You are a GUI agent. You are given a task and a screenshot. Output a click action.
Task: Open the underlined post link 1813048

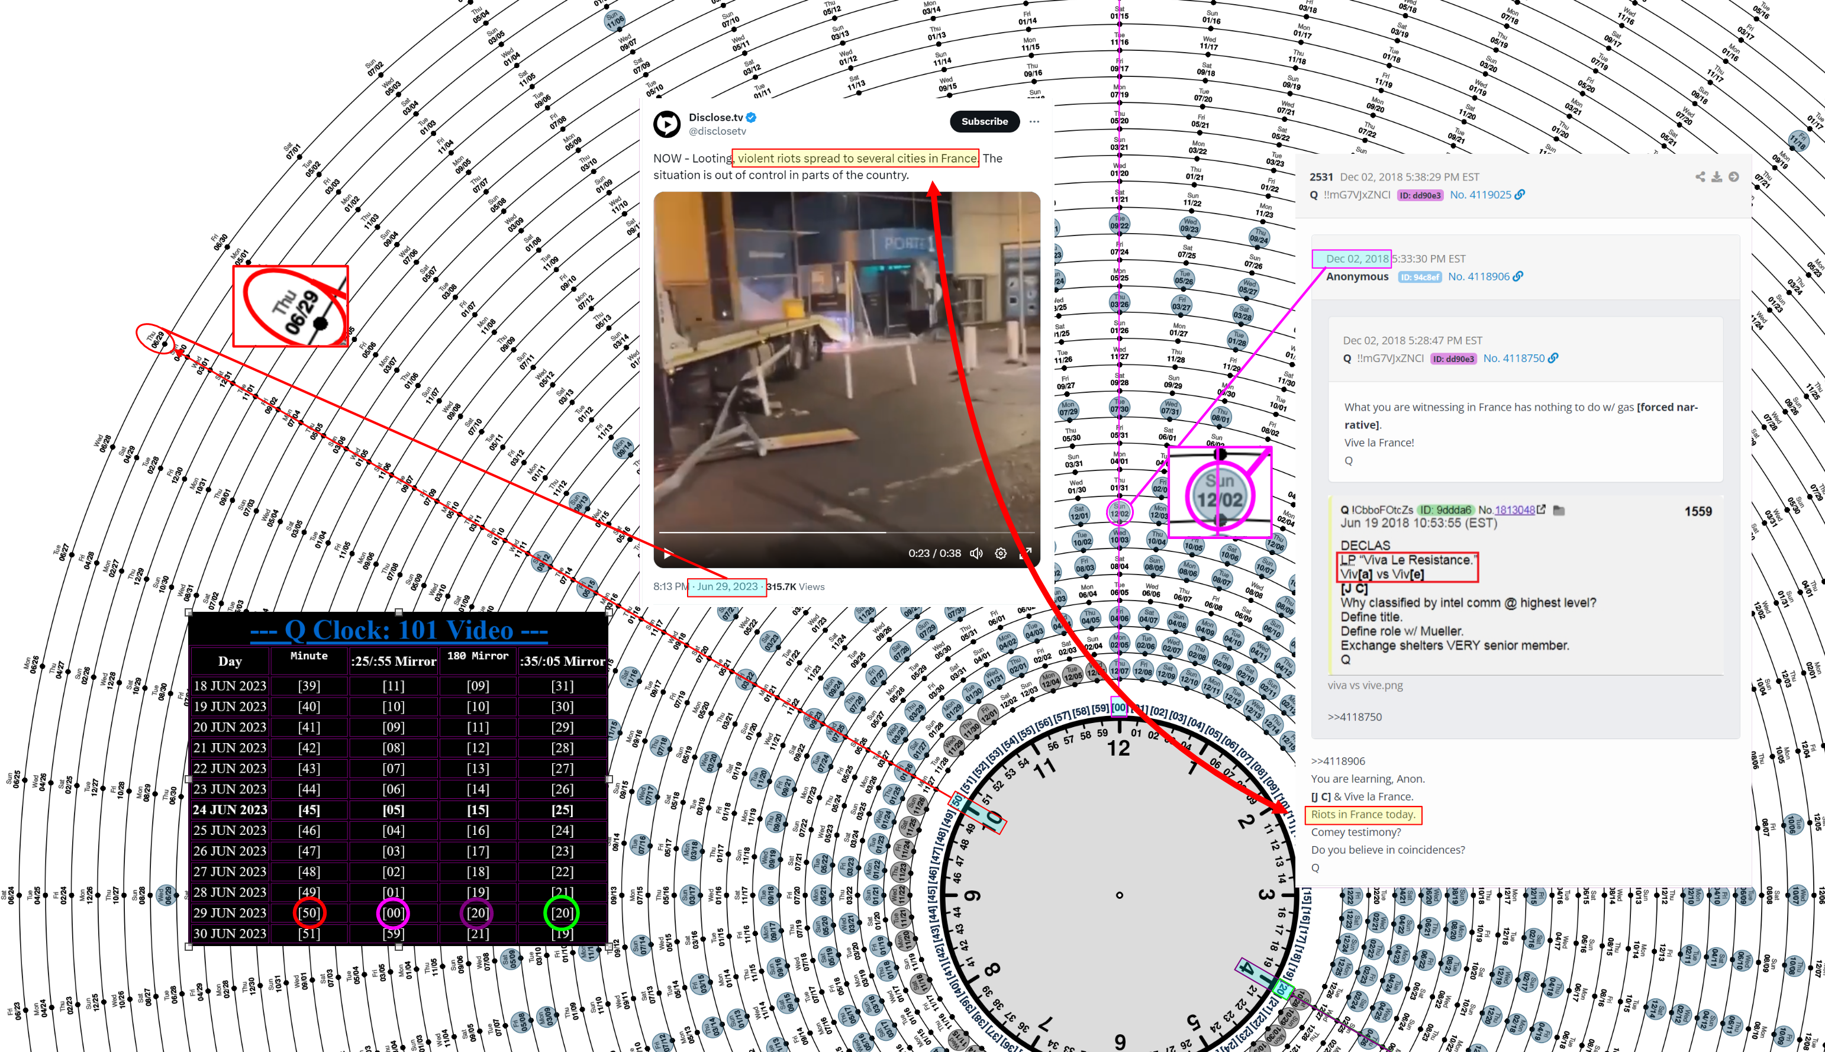pyautogui.click(x=1514, y=510)
